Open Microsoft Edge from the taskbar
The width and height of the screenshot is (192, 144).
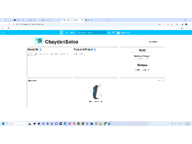(x=109, y=124)
